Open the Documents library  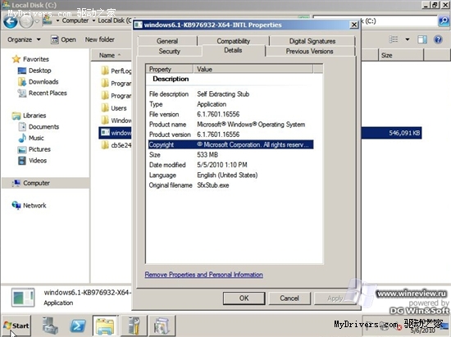pyautogui.click(x=39, y=127)
